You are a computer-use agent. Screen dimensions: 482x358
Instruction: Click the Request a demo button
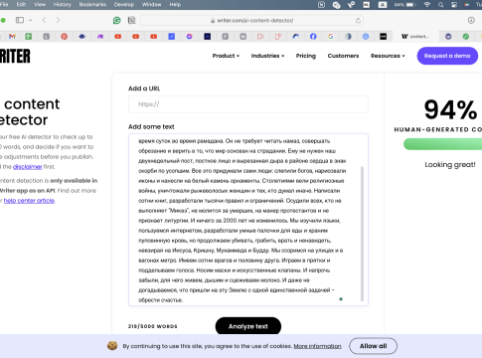447,56
